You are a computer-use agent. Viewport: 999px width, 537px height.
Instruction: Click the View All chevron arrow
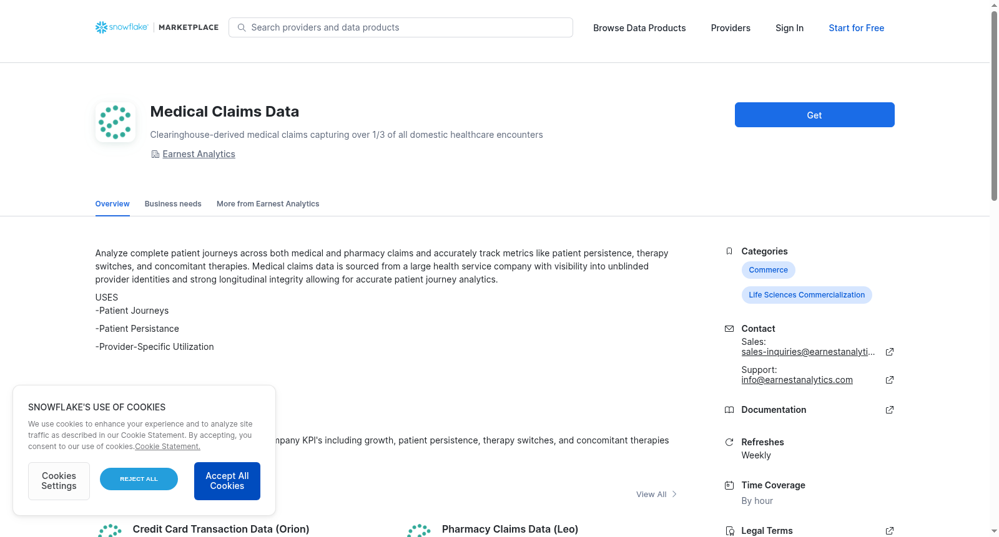point(674,494)
